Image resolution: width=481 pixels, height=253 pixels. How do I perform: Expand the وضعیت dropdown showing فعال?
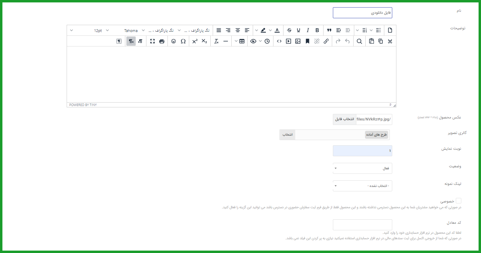click(362, 168)
